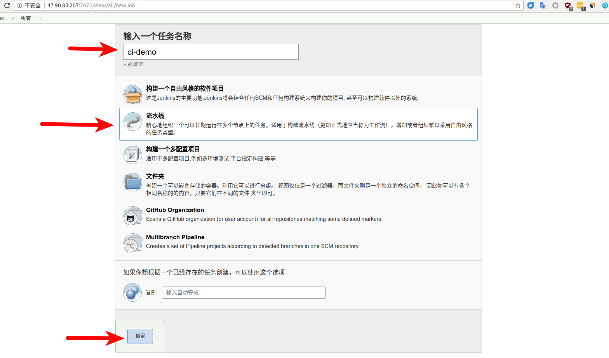Click the 复制 label

[x=151, y=293]
